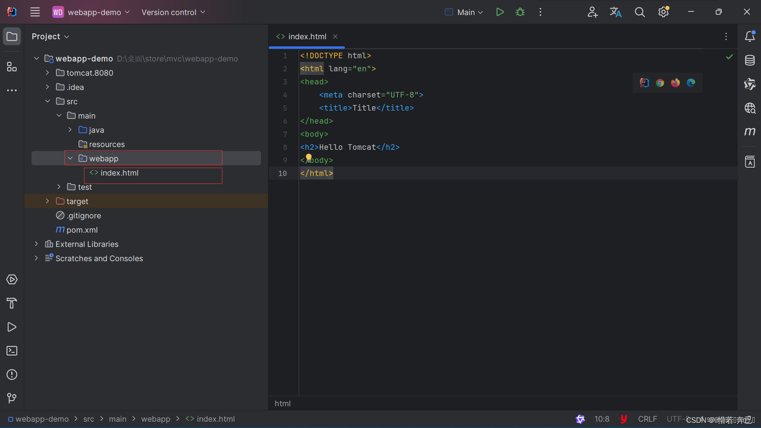
Task: Open the Problems tool window
Action: 12,374
